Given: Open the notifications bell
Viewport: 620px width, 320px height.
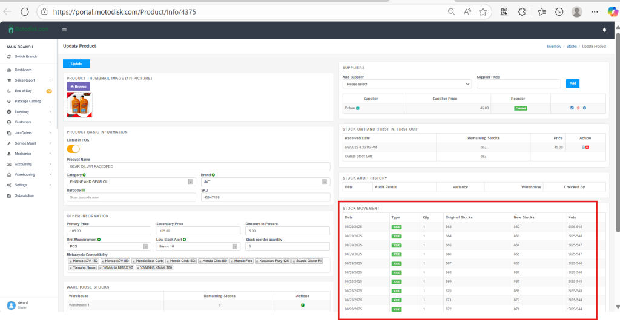Looking at the screenshot, I should pos(604,30).
